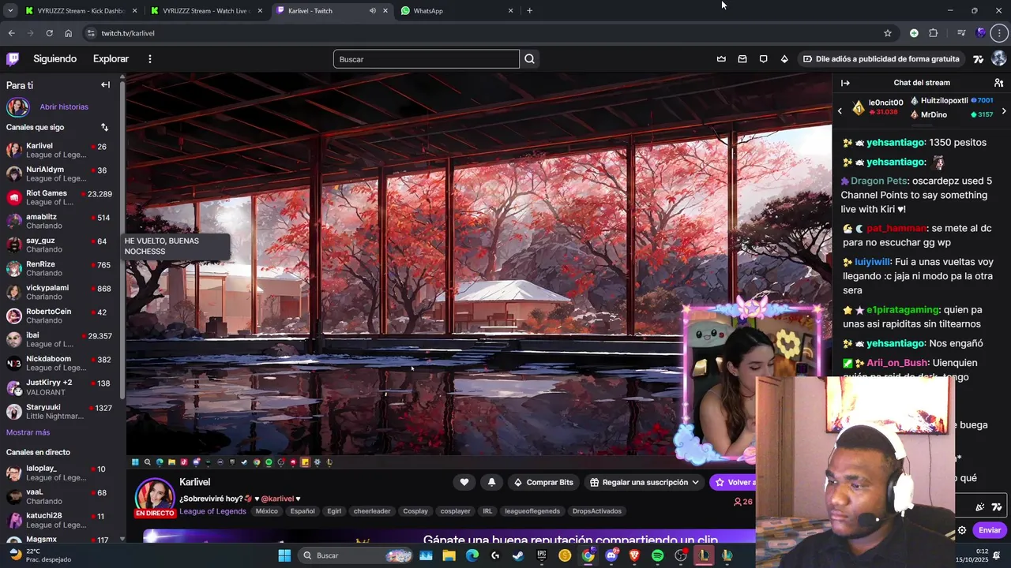This screenshot has height=568, width=1011.
Task: Open the Twitch home logo
Action: point(13,59)
